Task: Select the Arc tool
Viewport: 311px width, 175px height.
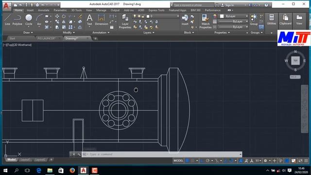Action: tap(39, 20)
